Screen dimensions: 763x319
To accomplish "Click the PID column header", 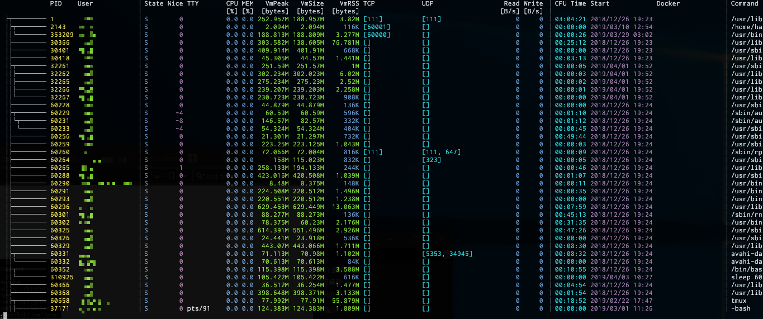I will click(x=56, y=4).
